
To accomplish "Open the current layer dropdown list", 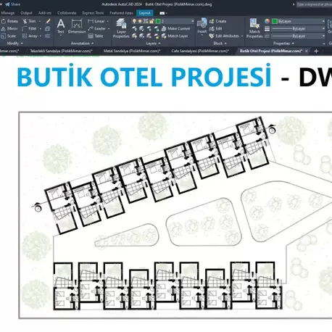I will (193, 21).
